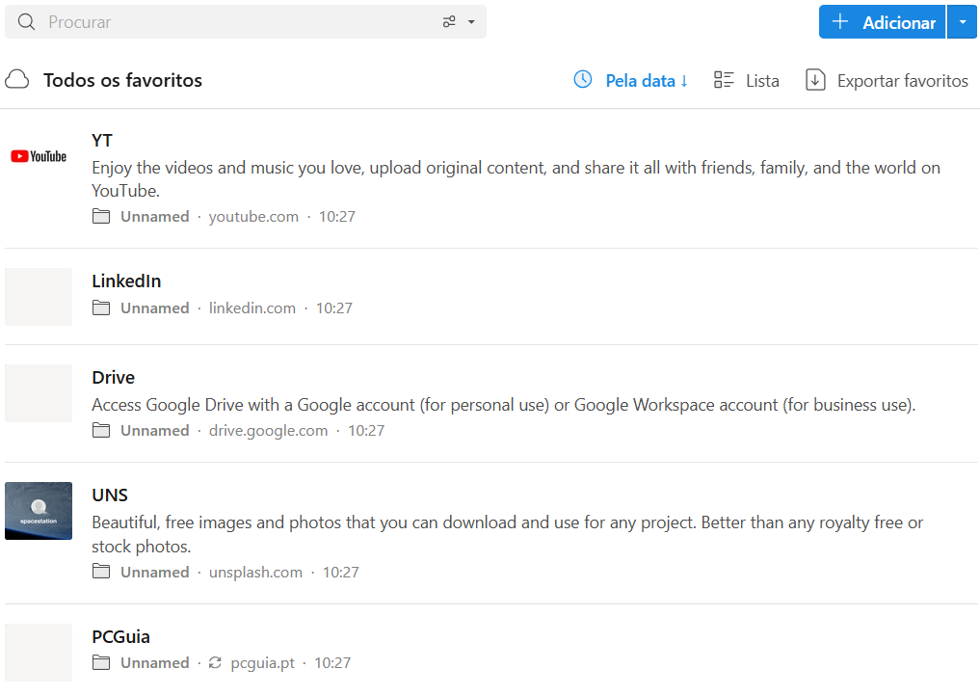
Task: Click the cloud icon beside Todos os favoritos
Action: (x=17, y=80)
